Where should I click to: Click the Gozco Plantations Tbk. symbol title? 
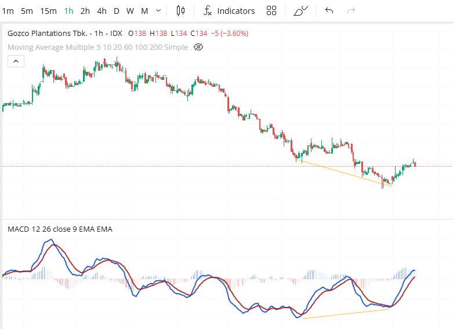[x=48, y=34]
